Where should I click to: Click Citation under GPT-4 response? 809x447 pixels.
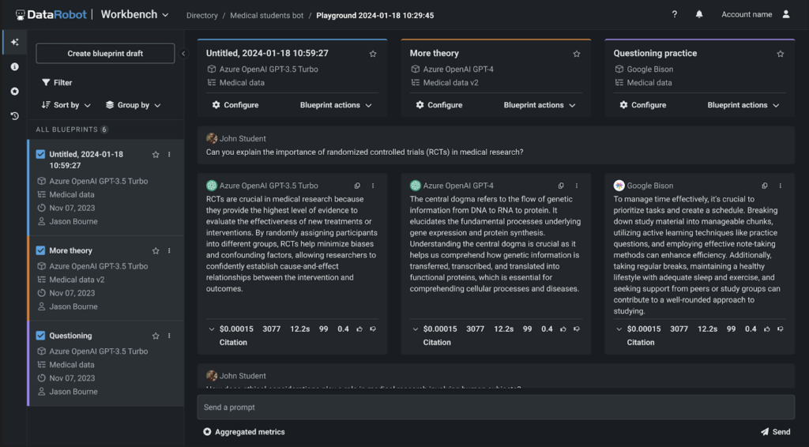[x=437, y=342]
